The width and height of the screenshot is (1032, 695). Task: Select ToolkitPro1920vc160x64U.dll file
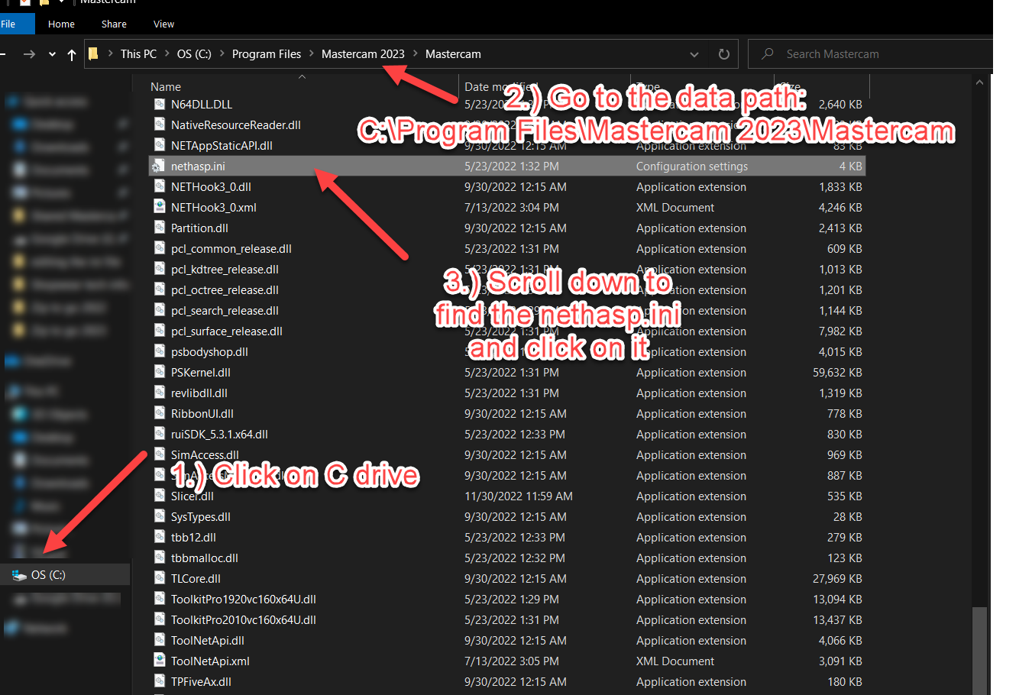244,600
